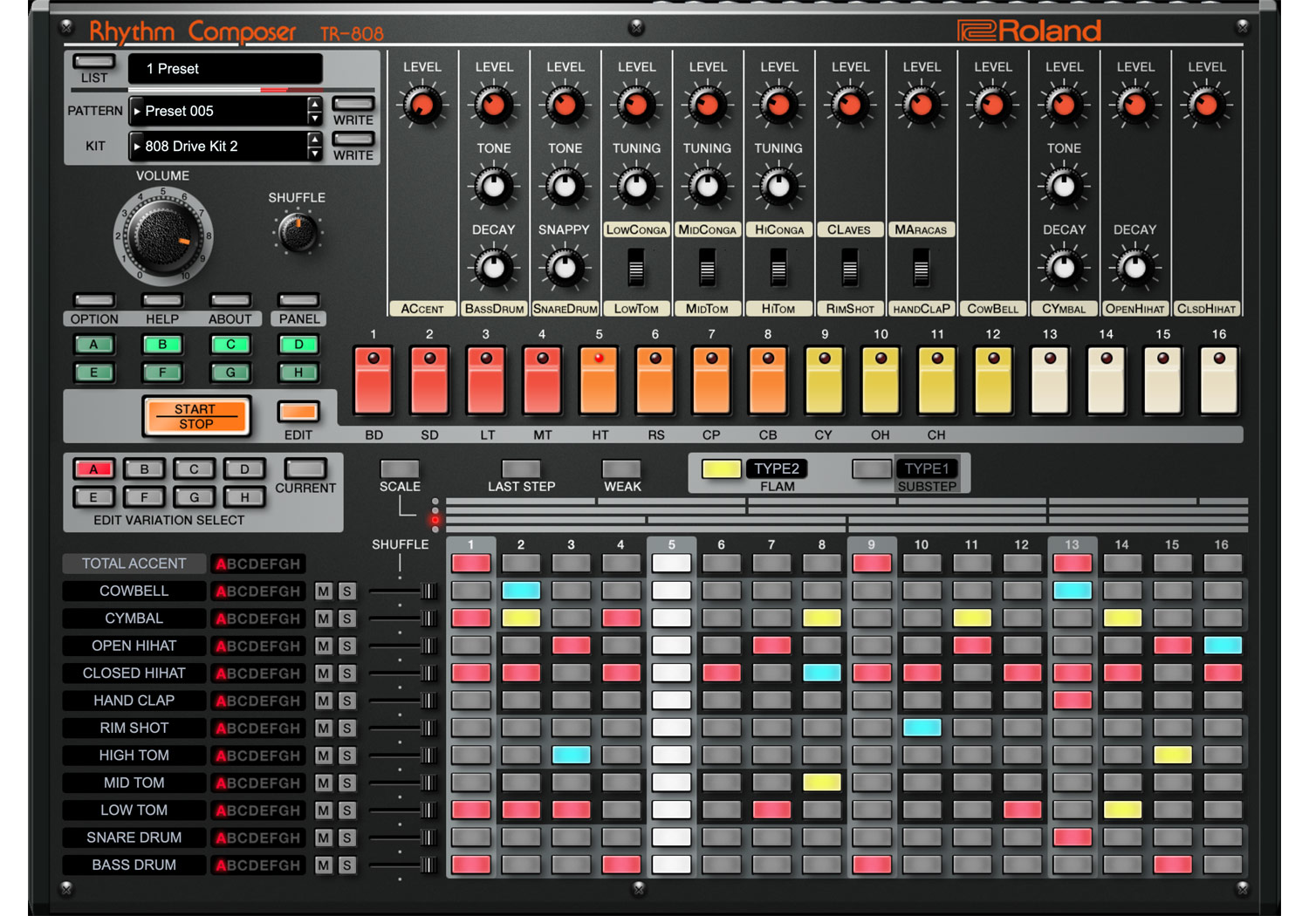
Task: Click the Bass Drum DECAY knob
Action: tap(494, 267)
